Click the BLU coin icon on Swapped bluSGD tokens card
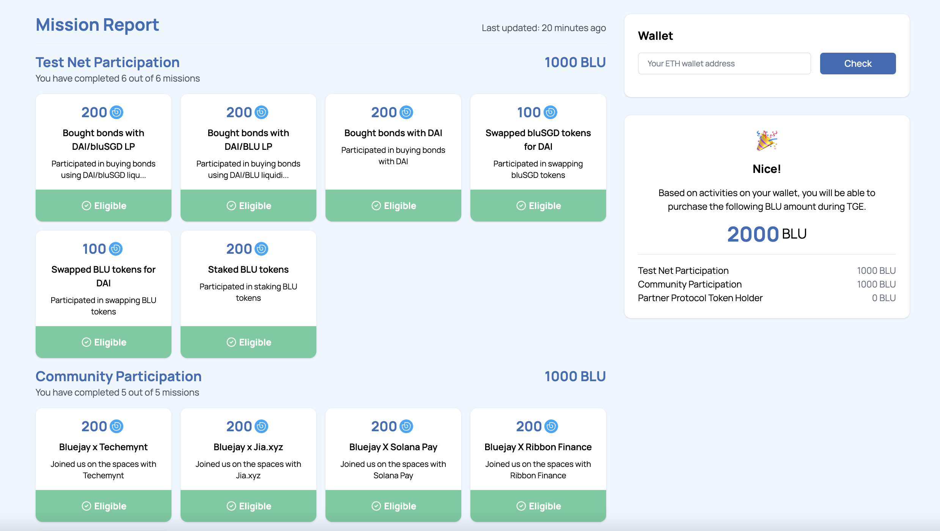Viewport: 940px width, 531px height. (x=550, y=112)
